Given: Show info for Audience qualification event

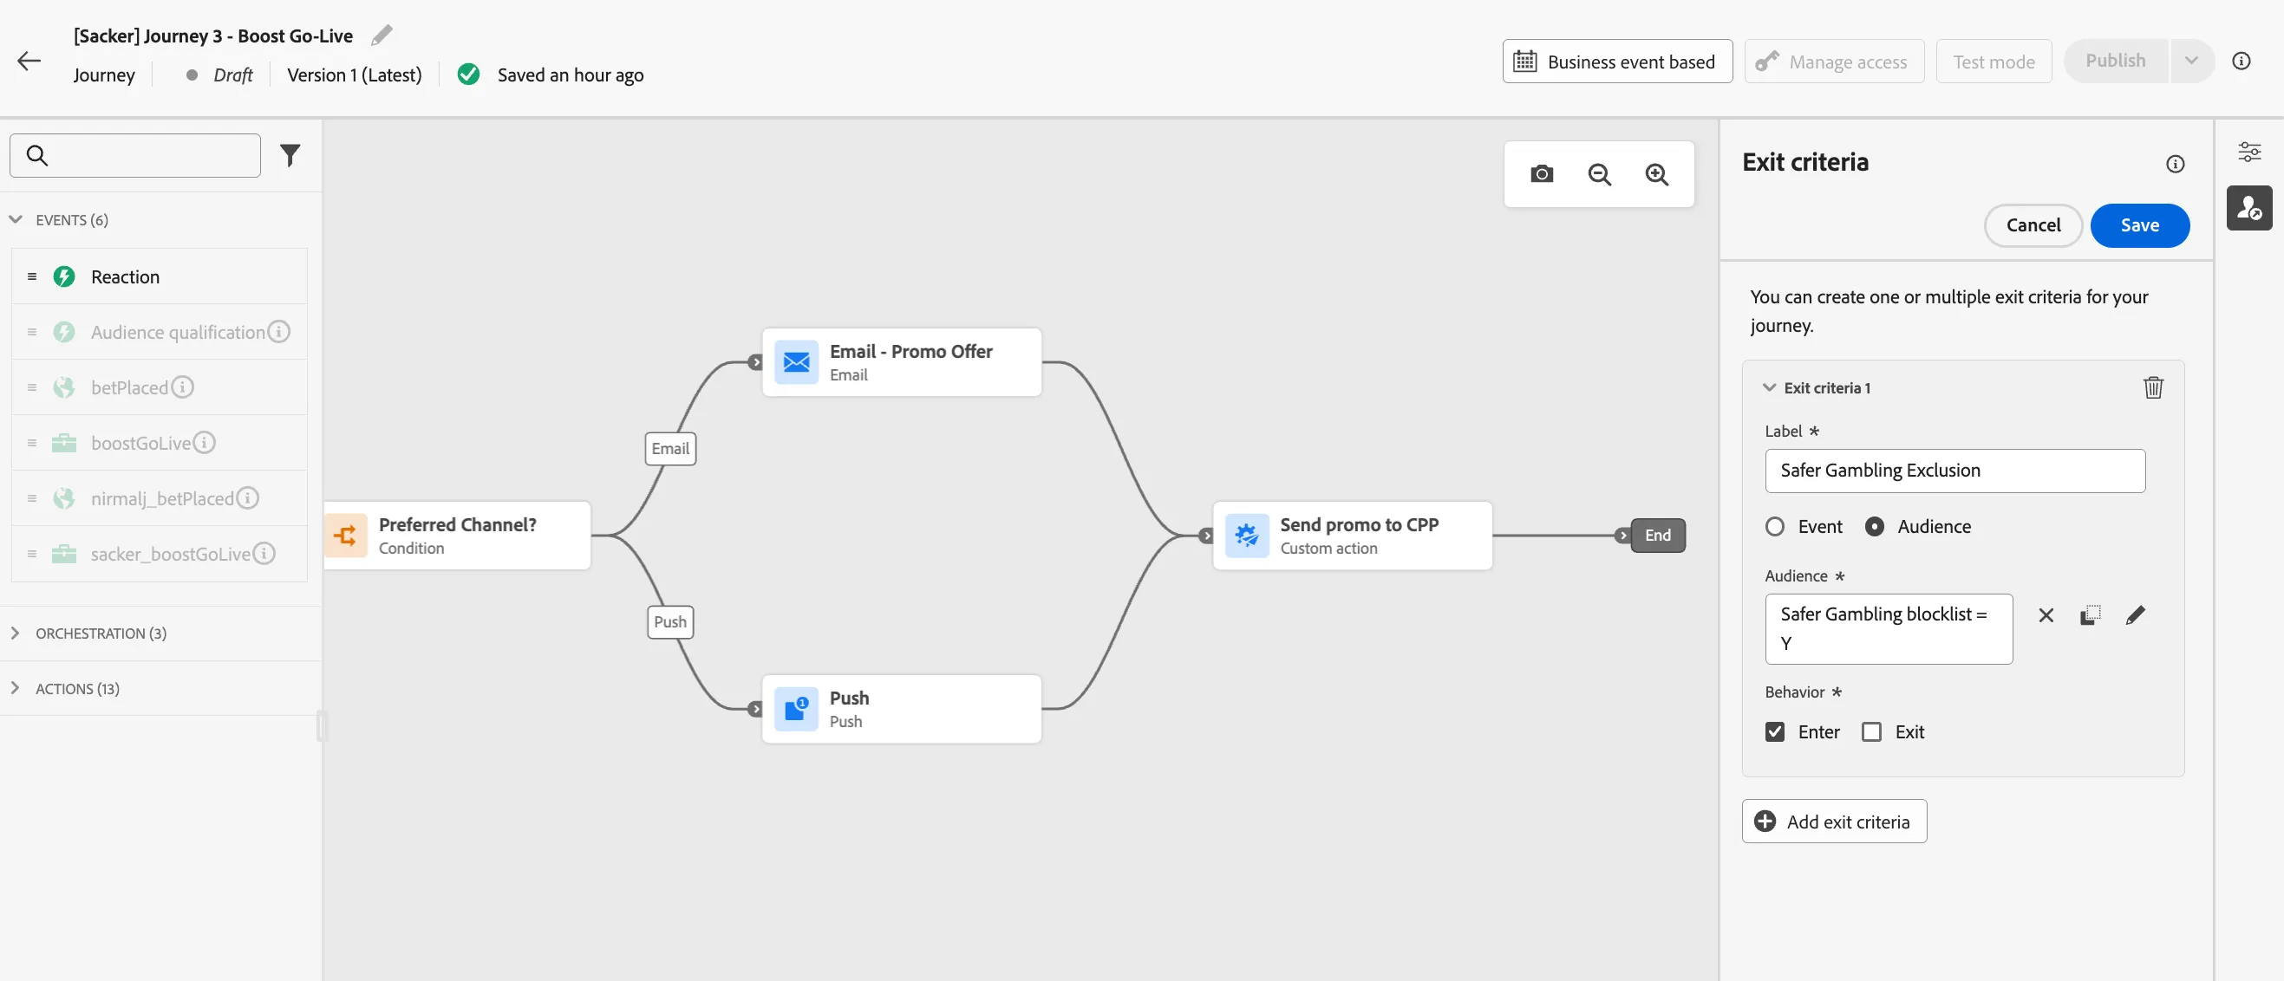Looking at the screenshot, I should click(278, 331).
